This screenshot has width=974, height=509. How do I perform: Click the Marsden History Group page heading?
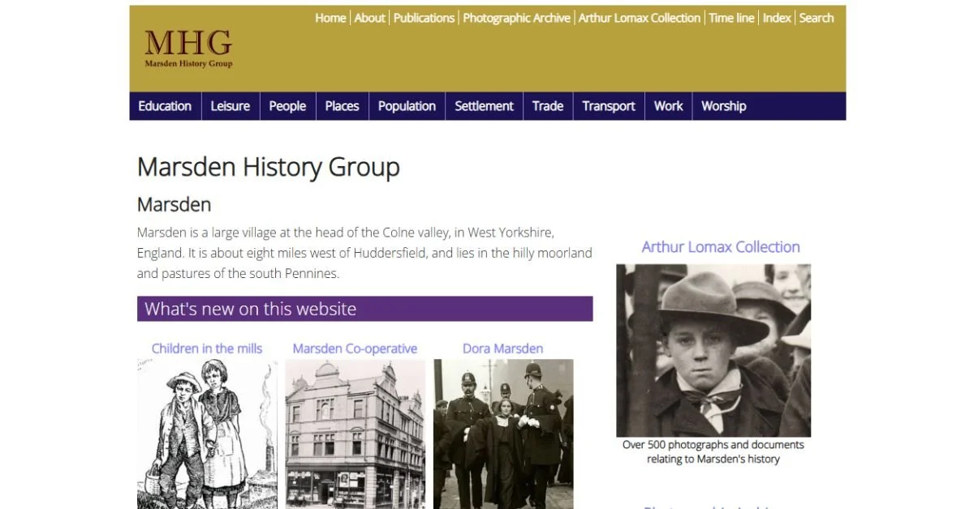tap(269, 167)
